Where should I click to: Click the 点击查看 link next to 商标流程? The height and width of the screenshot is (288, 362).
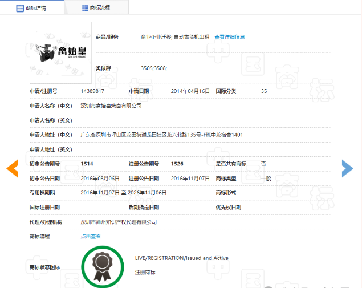point(91,236)
